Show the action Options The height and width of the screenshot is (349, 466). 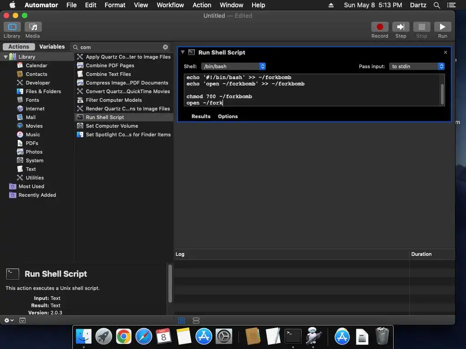pyautogui.click(x=228, y=116)
